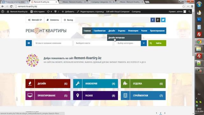Log out with the Выход button
The height and width of the screenshot is (115, 204).
coord(68,20)
